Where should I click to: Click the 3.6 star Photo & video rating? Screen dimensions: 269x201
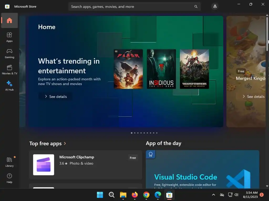pyautogui.click(x=76, y=163)
